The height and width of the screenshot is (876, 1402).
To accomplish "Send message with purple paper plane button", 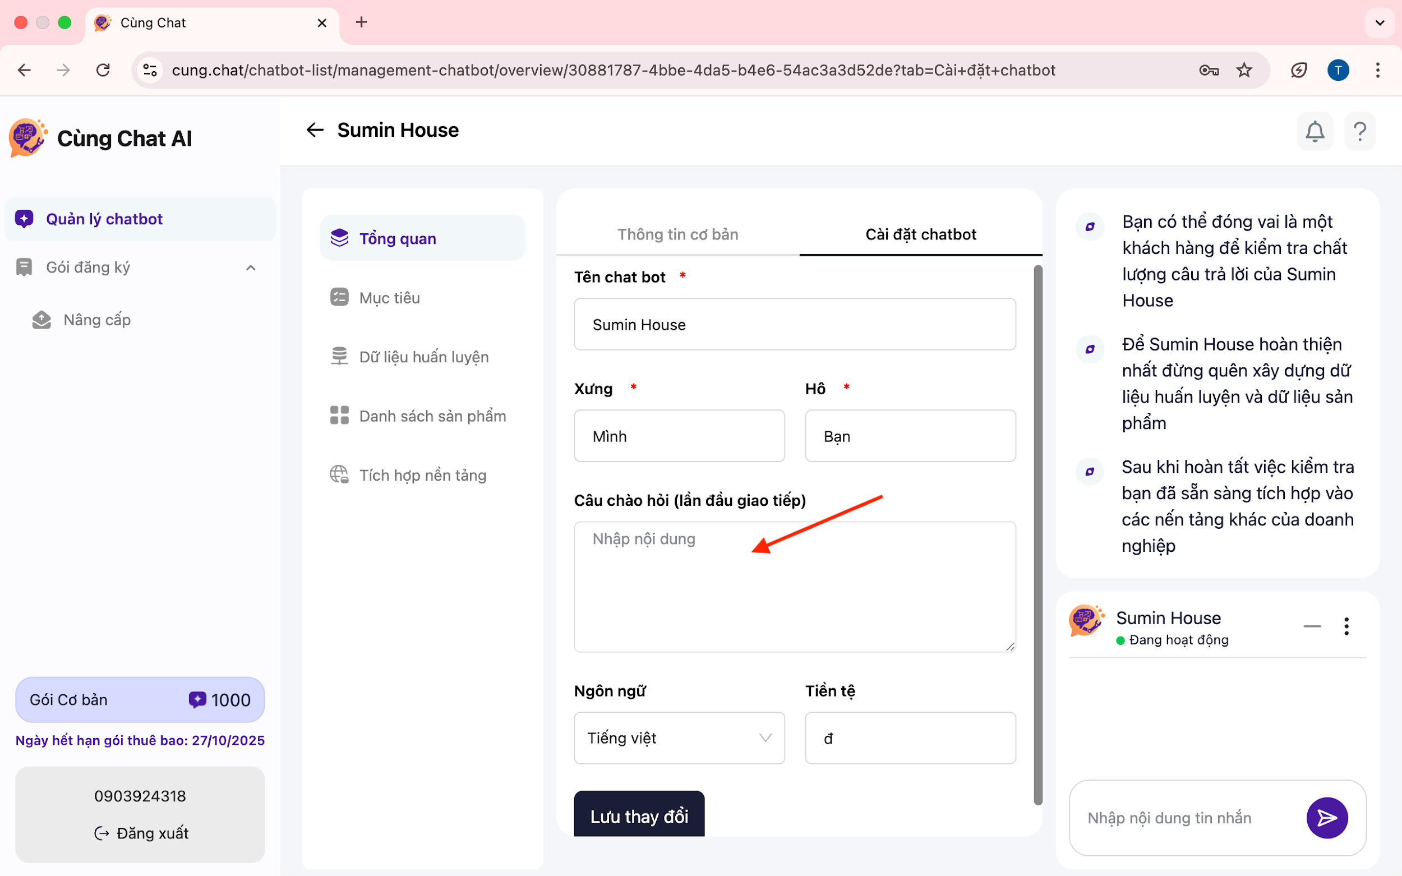I will point(1327,818).
